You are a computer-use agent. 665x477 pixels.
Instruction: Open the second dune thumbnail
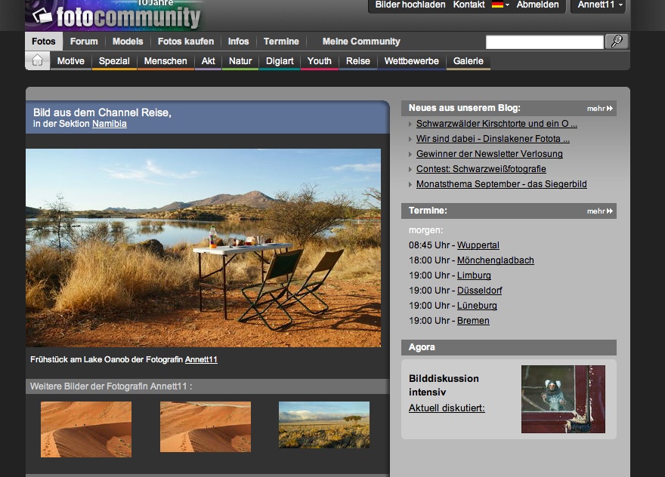206,426
